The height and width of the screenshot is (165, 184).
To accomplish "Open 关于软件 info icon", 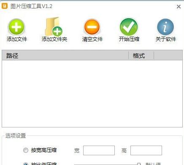I will click(x=165, y=27).
